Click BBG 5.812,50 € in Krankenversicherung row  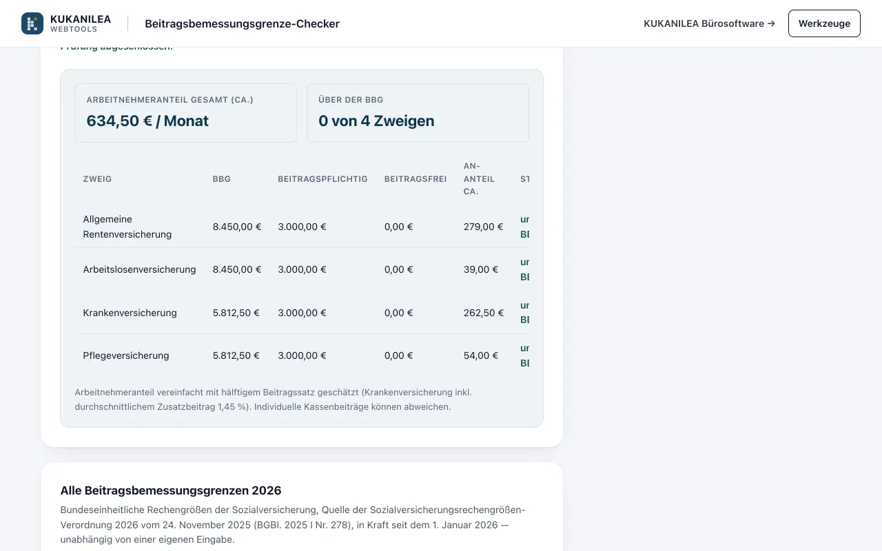point(236,313)
